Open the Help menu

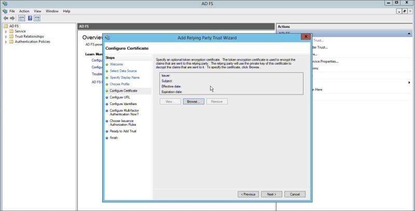click(x=67, y=11)
